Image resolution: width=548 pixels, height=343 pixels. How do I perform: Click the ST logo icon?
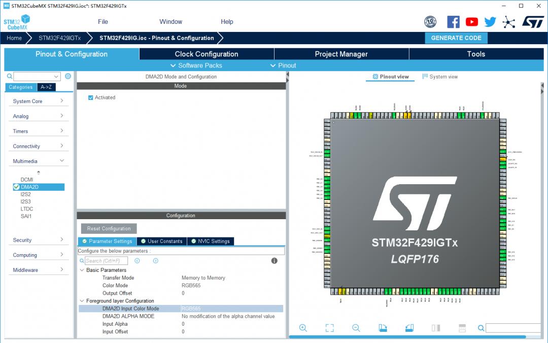pyautogui.click(x=533, y=22)
